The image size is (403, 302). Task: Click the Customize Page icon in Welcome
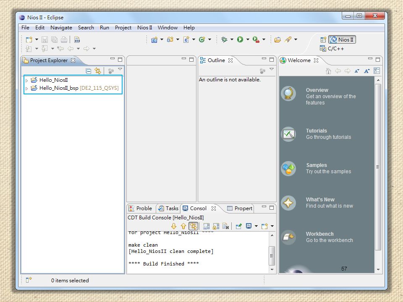pyautogui.click(x=377, y=71)
